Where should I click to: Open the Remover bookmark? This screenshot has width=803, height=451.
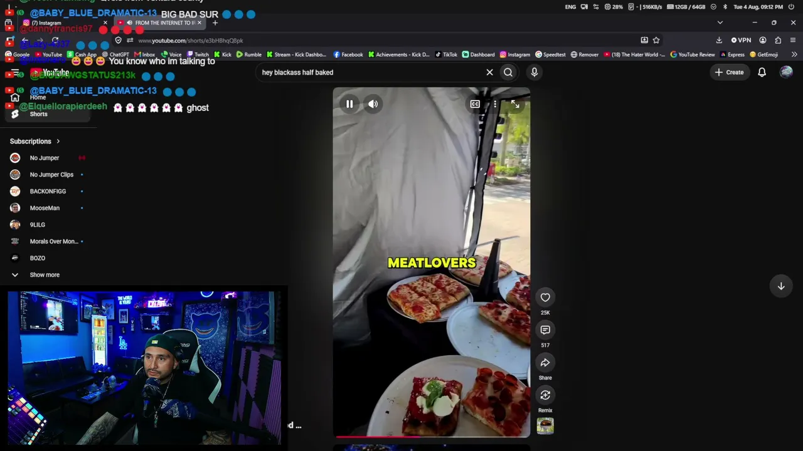tap(584, 54)
